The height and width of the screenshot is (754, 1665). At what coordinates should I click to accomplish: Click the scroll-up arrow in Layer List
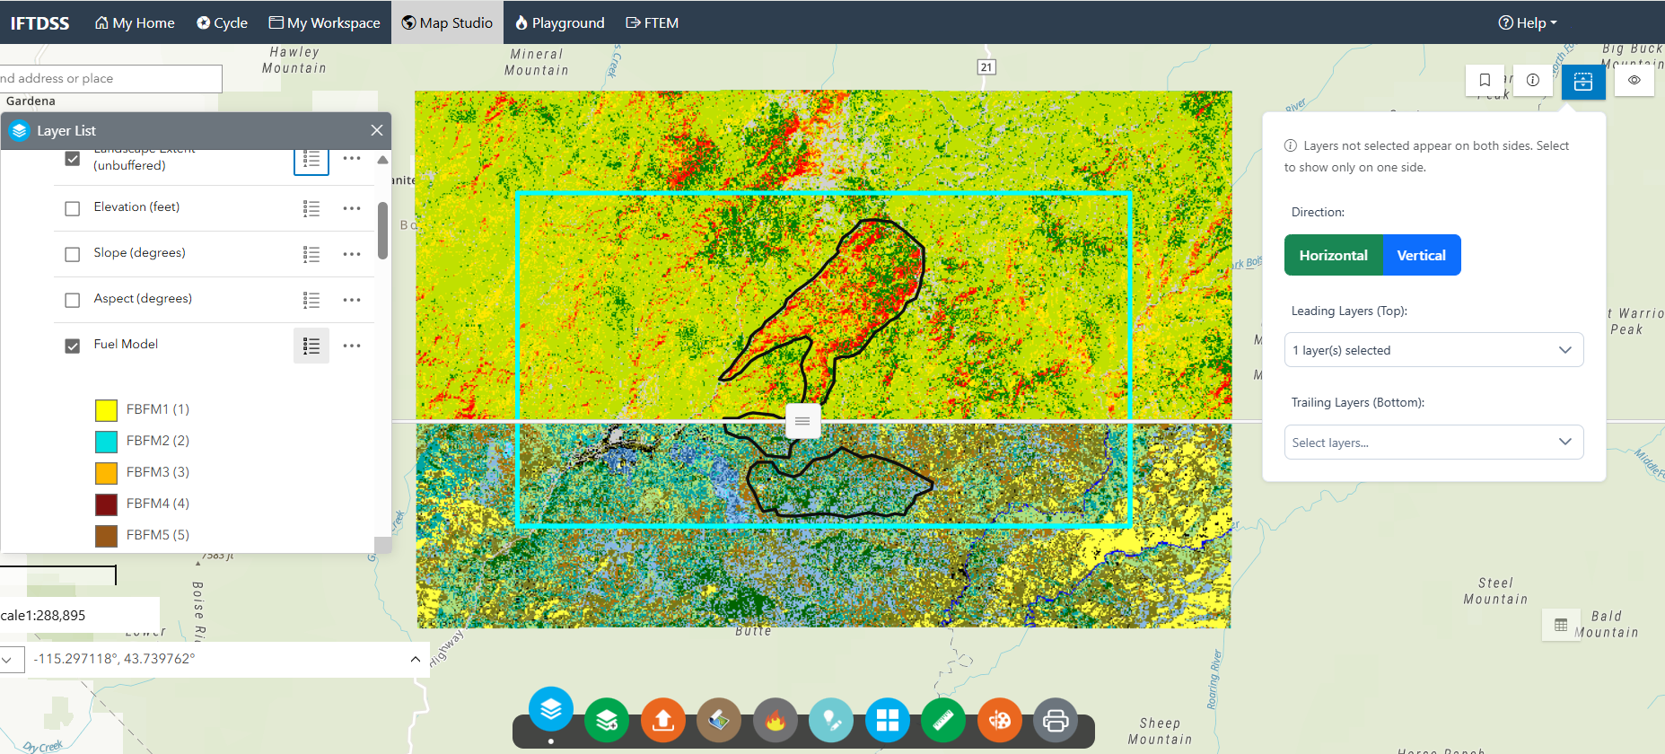pyautogui.click(x=383, y=160)
